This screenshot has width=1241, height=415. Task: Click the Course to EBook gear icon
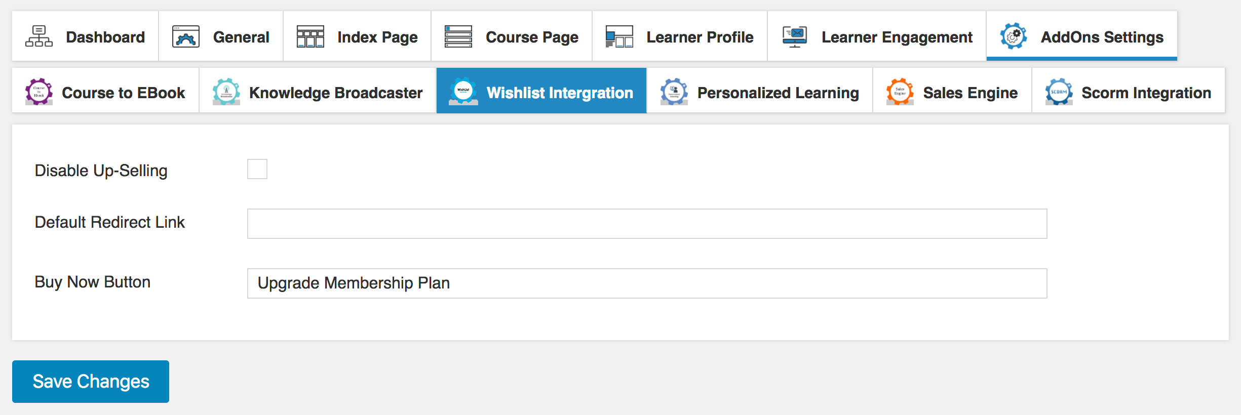(39, 92)
